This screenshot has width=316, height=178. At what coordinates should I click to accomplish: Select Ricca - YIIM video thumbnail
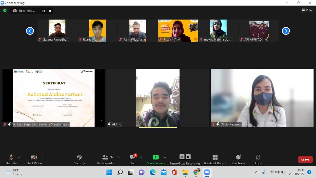[178, 31]
